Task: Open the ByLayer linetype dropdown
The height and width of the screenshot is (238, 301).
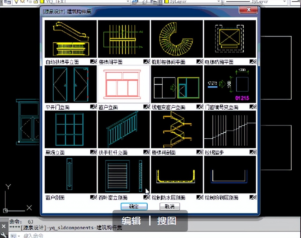Action: 218,2
